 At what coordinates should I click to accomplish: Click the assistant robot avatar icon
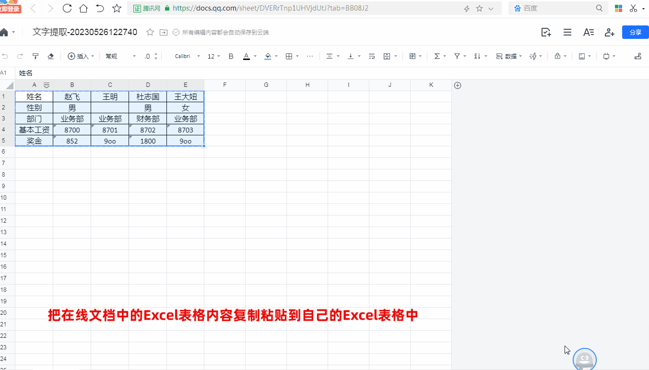click(585, 359)
